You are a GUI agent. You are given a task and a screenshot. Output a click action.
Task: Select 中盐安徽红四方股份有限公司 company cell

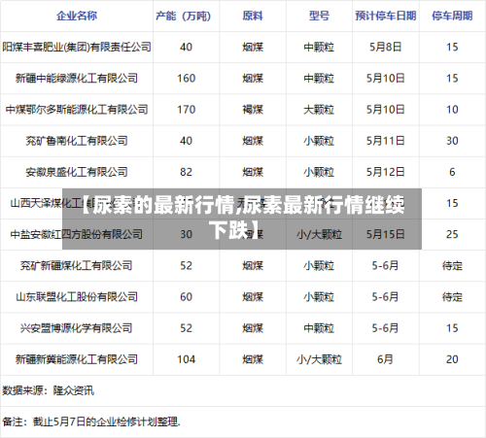(x=77, y=234)
